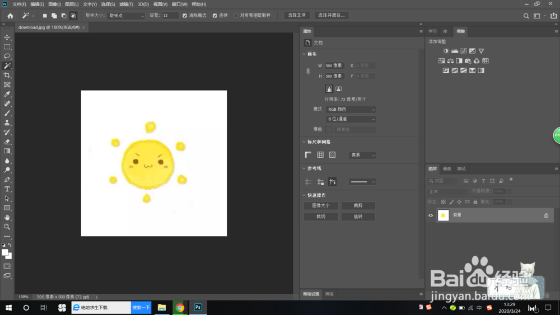
Task: Hide the 背景 layer with eye icon
Action: click(x=431, y=215)
